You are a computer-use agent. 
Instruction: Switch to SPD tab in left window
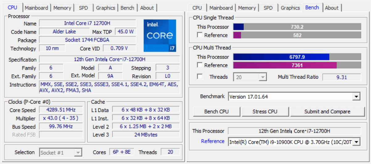point(83,8)
